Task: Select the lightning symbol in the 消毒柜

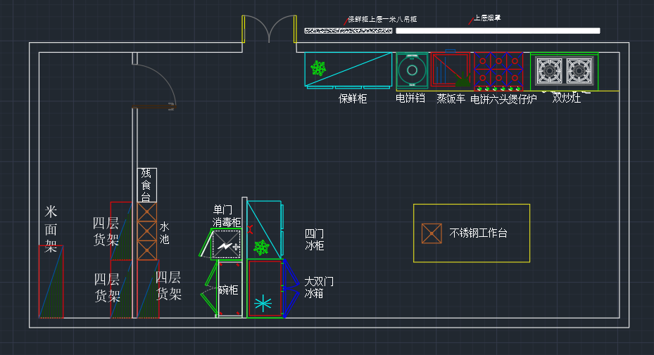Action: click(x=225, y=247)
